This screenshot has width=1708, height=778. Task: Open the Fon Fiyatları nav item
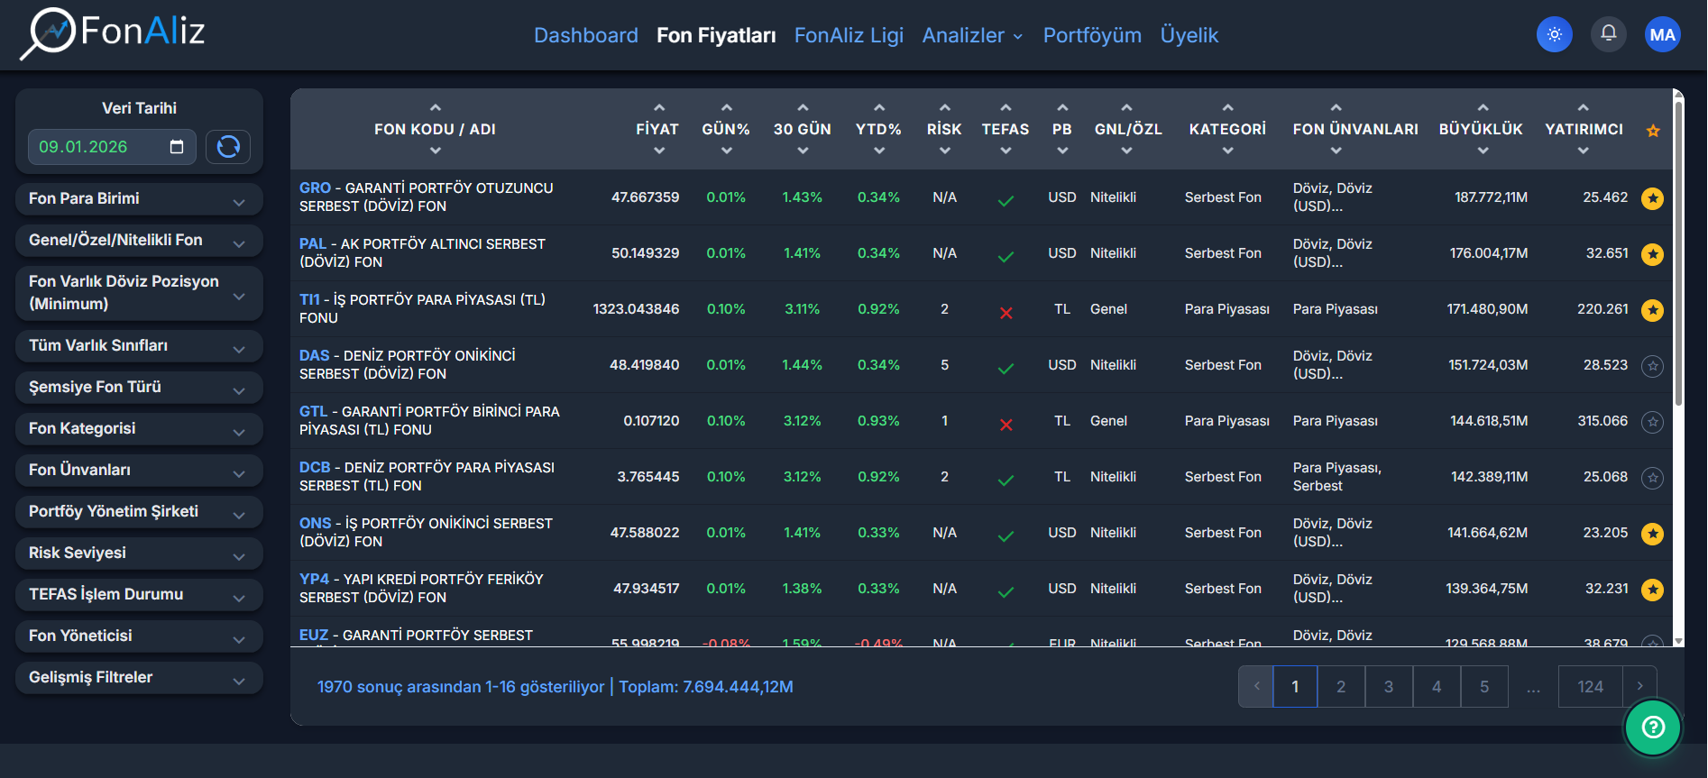(716, 35)
